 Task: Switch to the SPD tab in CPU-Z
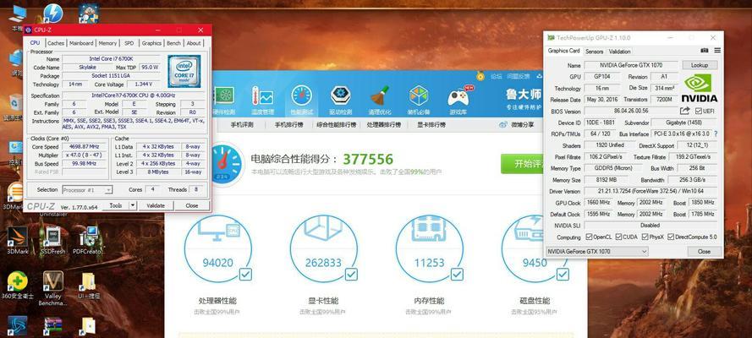point(129,43)
